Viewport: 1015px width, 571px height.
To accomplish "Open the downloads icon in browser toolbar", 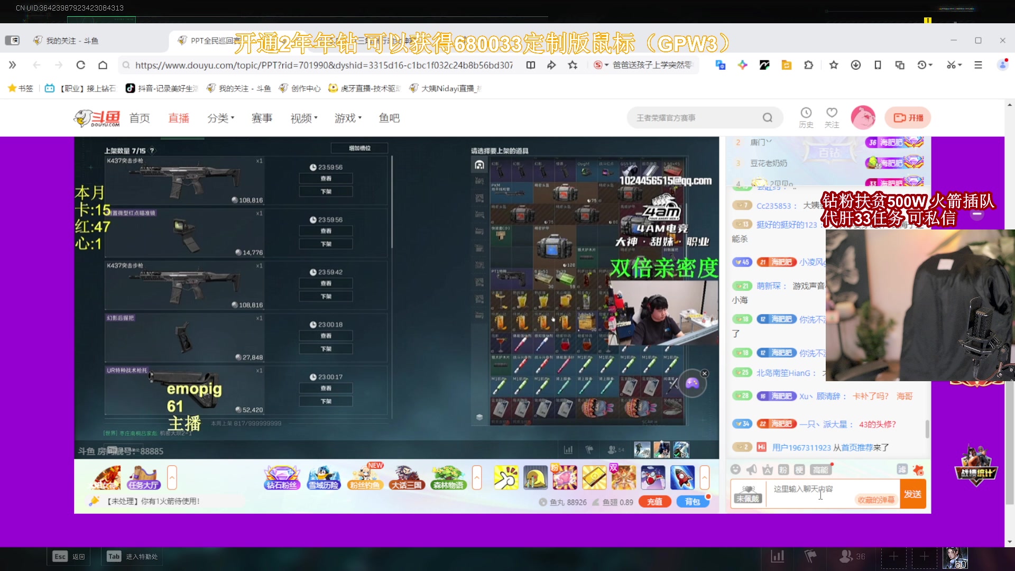I will coord(855,65).
